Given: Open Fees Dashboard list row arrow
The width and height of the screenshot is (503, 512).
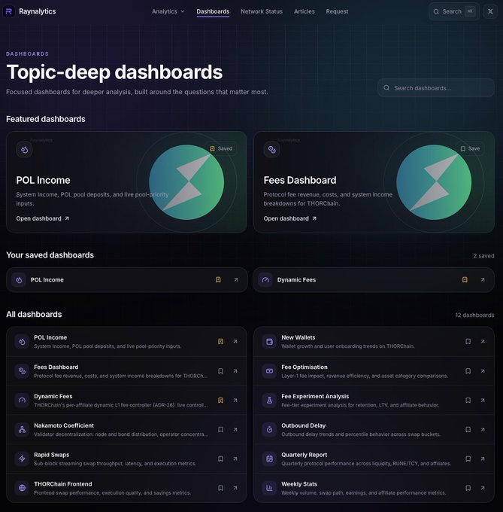Looking at the screenshot, I should click(235, 371).
